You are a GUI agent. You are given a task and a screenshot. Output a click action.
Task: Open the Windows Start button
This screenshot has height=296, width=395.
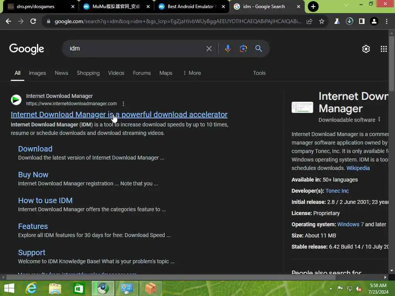pyautogui.click(x=9, y=288)
